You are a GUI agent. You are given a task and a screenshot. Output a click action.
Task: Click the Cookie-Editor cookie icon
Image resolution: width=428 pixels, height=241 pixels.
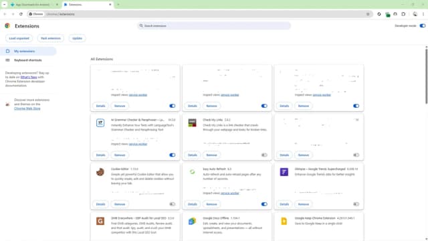(x=100, y=172)
